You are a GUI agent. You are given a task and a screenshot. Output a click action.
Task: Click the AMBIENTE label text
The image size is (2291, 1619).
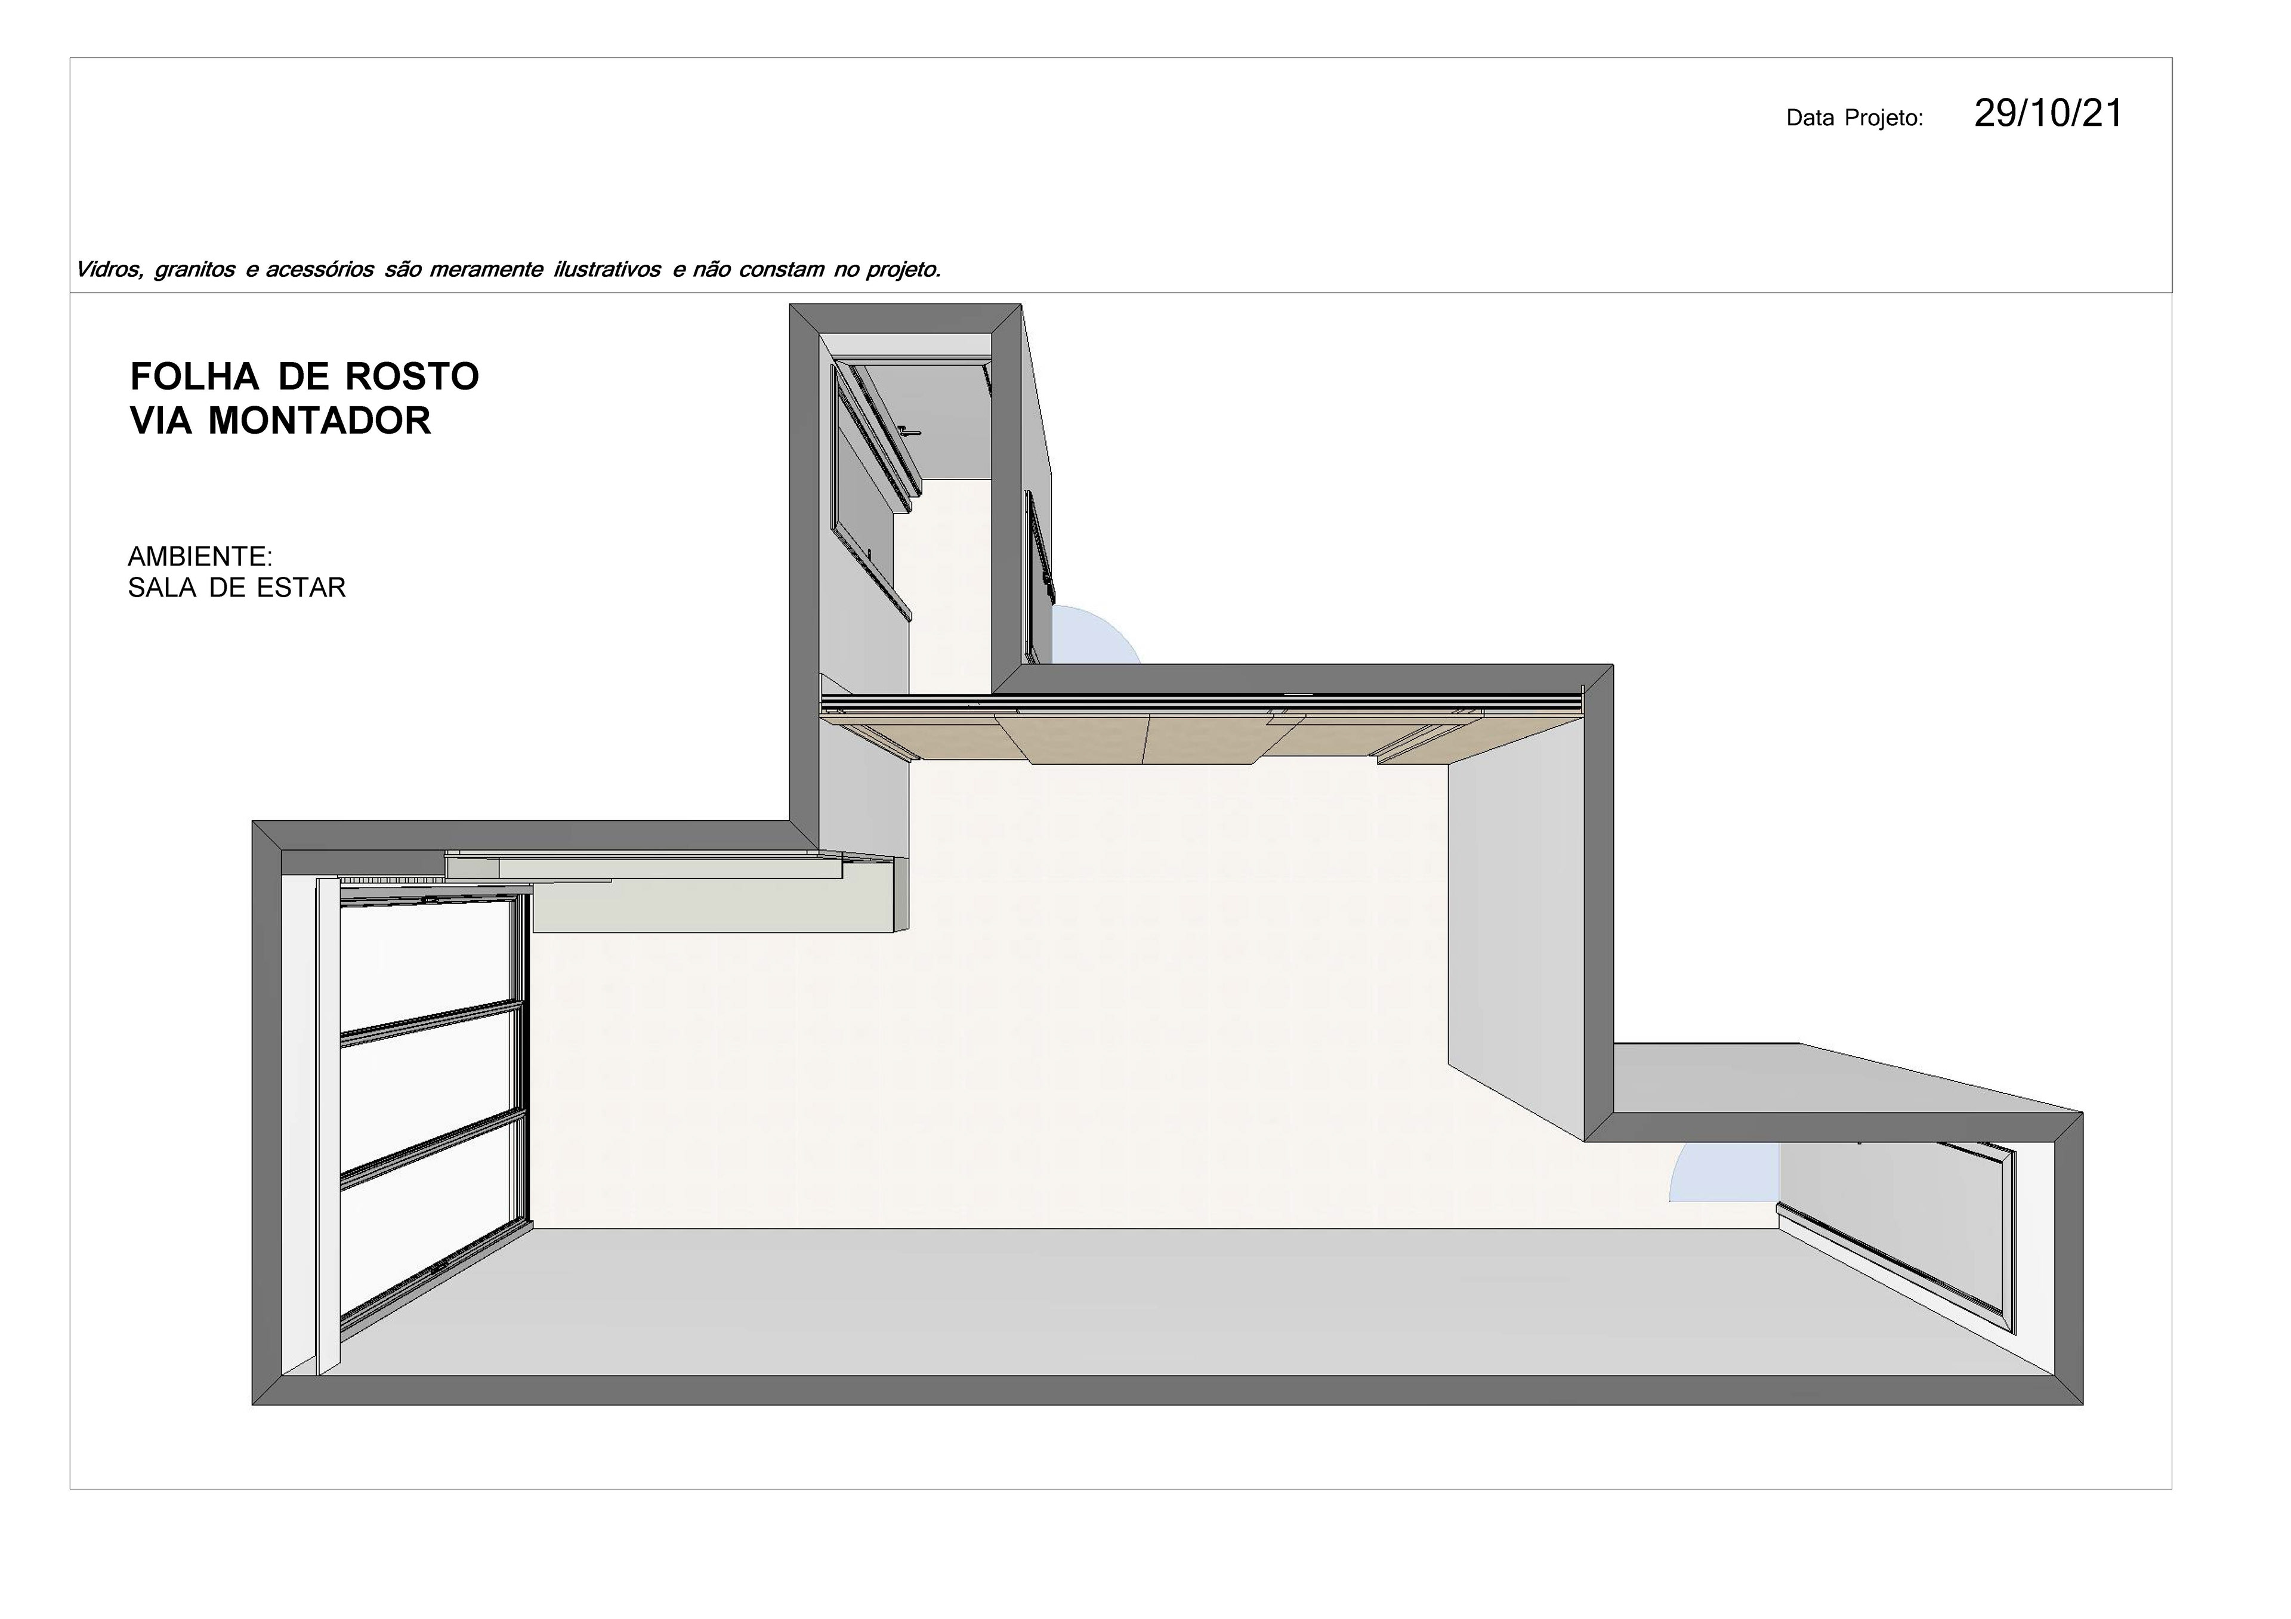(199, 557)
